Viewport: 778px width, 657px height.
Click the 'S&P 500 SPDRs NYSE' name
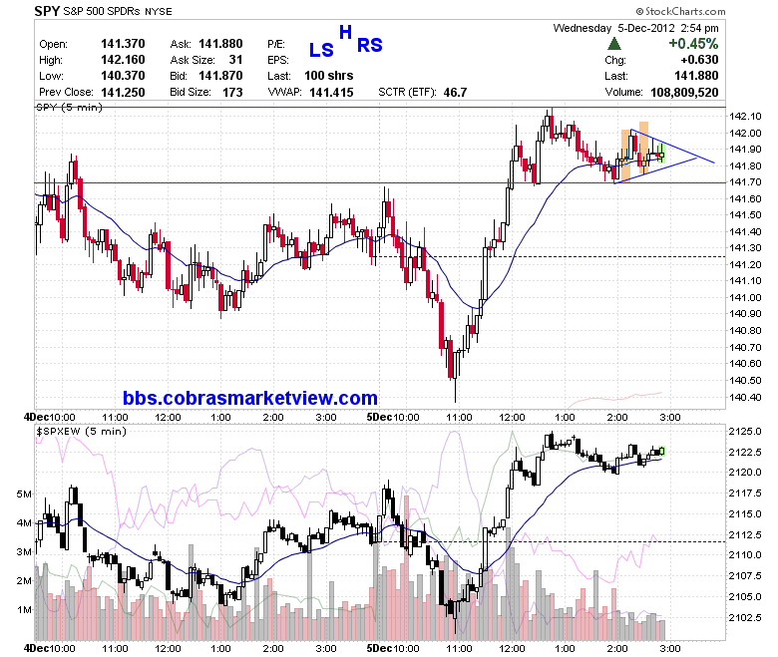[118, 11]
